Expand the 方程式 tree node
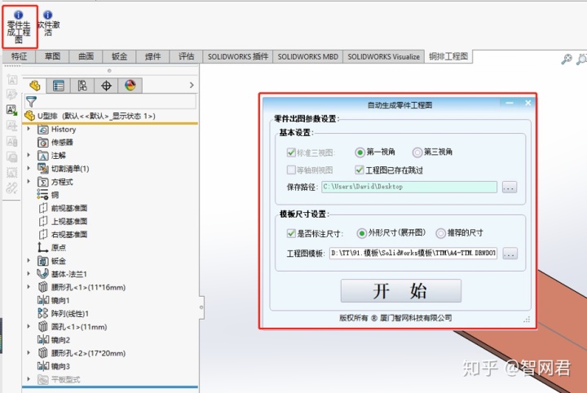Viewport: 587px width, 393px height. [x=29, y=182]
